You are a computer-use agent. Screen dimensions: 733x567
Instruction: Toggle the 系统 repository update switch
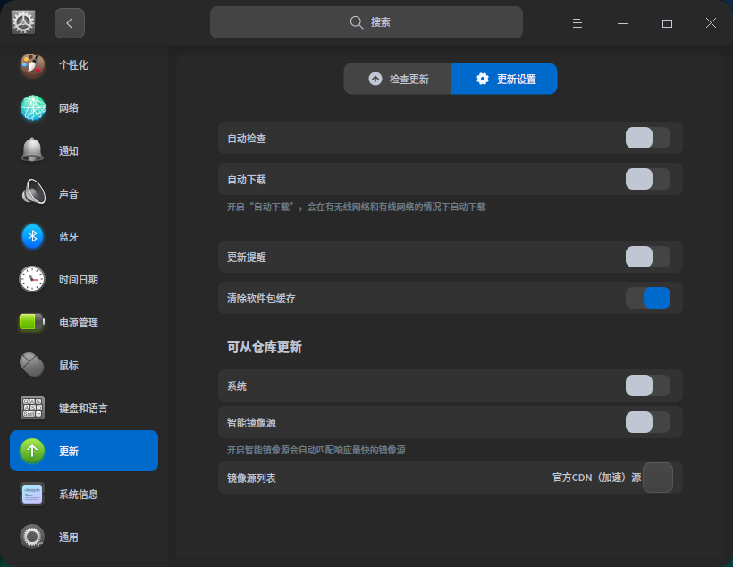click(x=648, y=386)
